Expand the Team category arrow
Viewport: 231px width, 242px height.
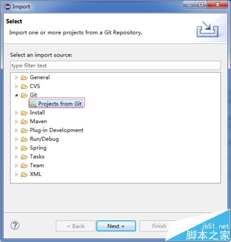pos(16,166)
